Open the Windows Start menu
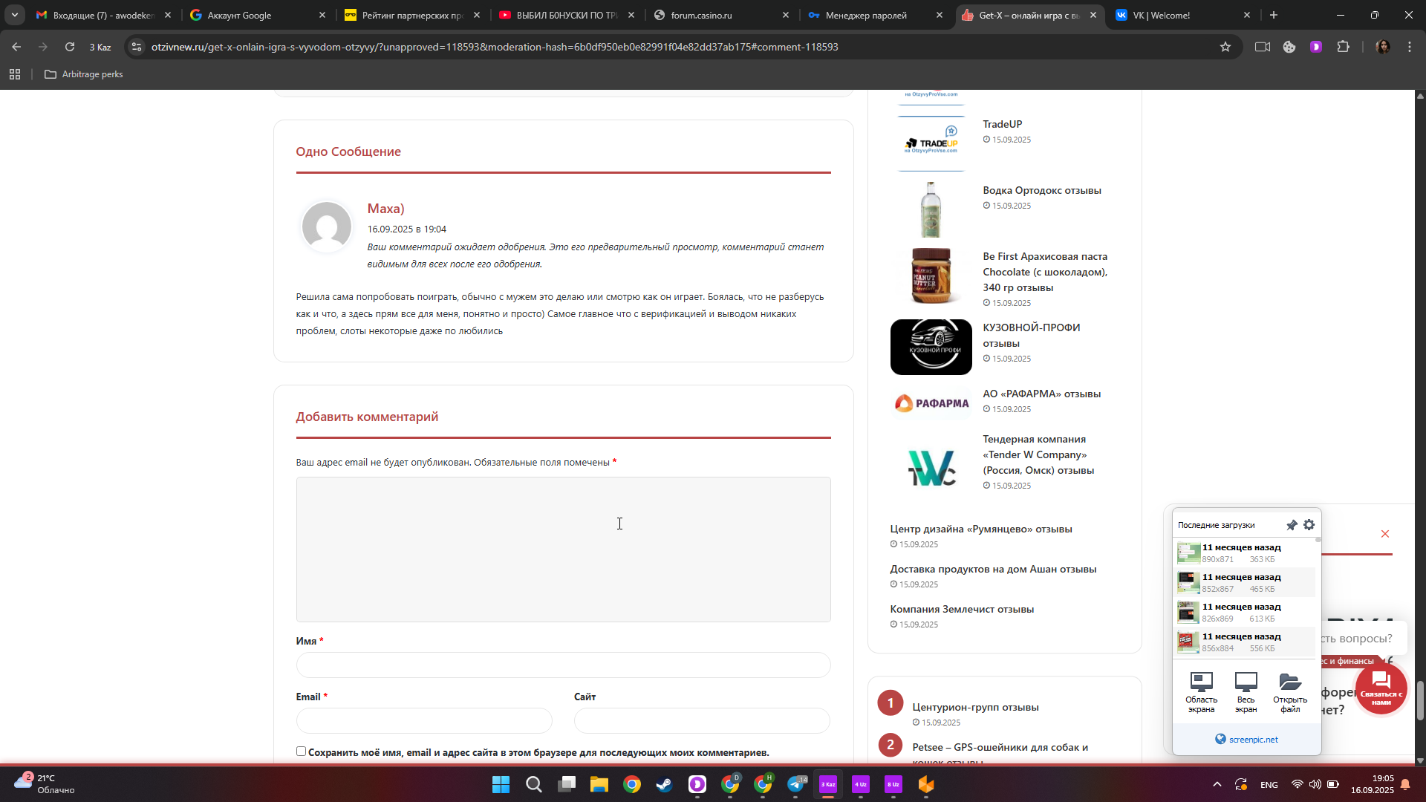 501,784
